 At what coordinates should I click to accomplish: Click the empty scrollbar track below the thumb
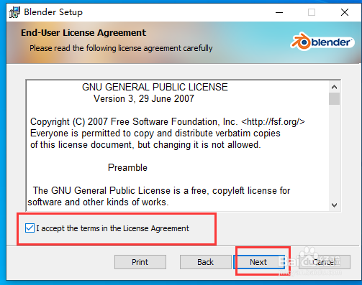[x=334, y=152]
